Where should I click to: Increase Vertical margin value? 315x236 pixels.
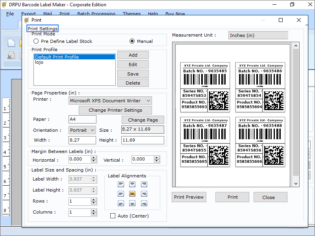(157, 158)
